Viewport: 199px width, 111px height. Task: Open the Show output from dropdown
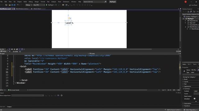28,96
